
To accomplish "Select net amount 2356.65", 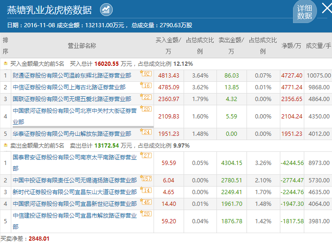I will [x=292, y=99].
